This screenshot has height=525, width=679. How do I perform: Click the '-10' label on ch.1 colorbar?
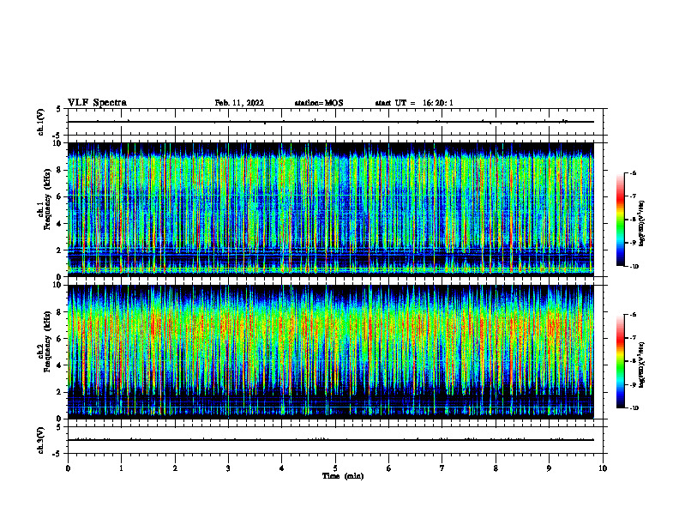(x=634, y=267)
